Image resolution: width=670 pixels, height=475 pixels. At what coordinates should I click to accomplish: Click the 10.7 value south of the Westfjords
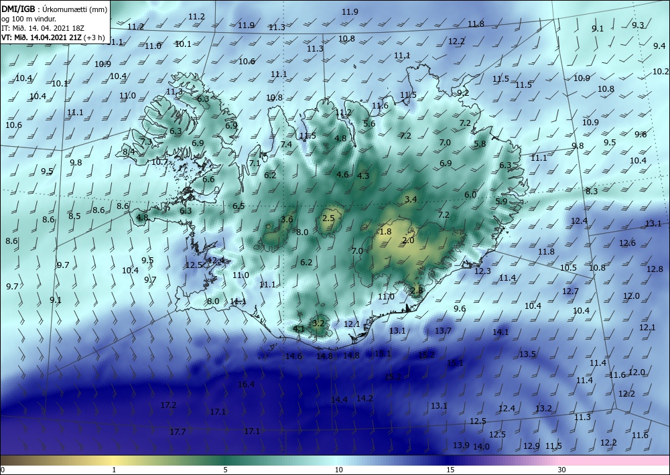click(160, 162)
